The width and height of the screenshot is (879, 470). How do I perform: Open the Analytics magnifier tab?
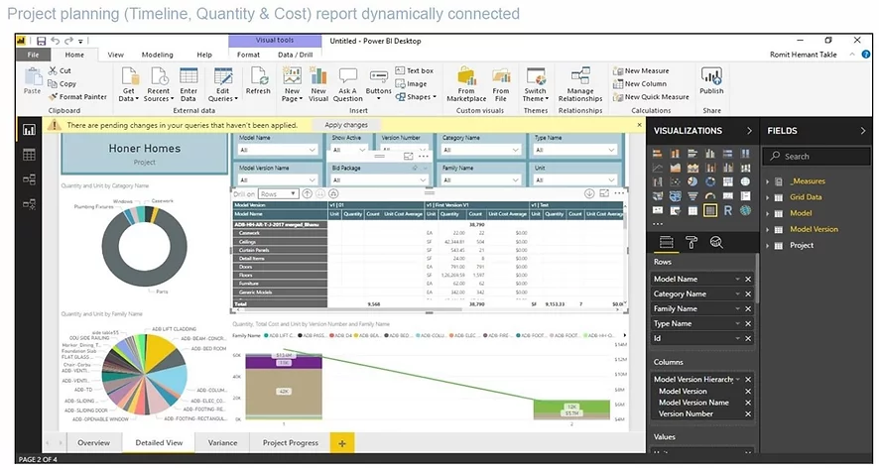coord(716,242)
